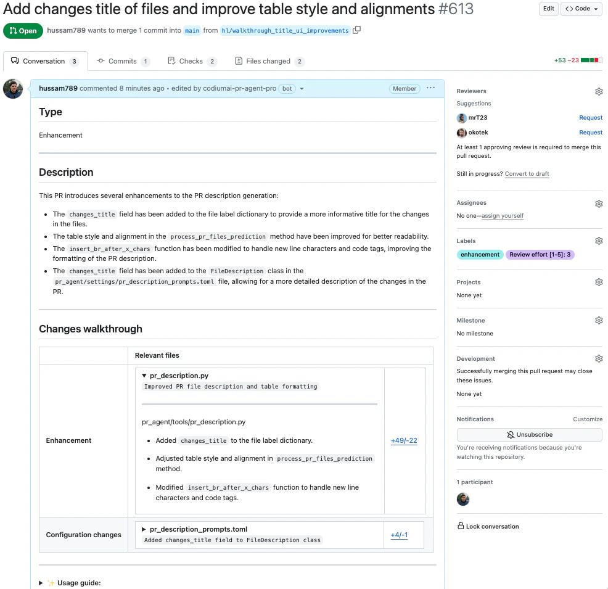Open the Development gear settings
This screenshot has width=608, height=589.
coord(599,359)
